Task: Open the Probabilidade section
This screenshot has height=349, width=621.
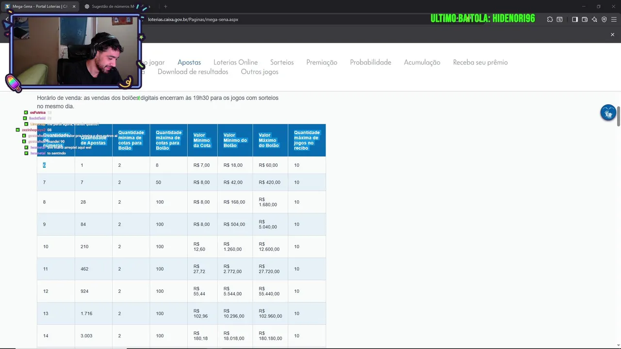Action: click(x=371, y=62)
